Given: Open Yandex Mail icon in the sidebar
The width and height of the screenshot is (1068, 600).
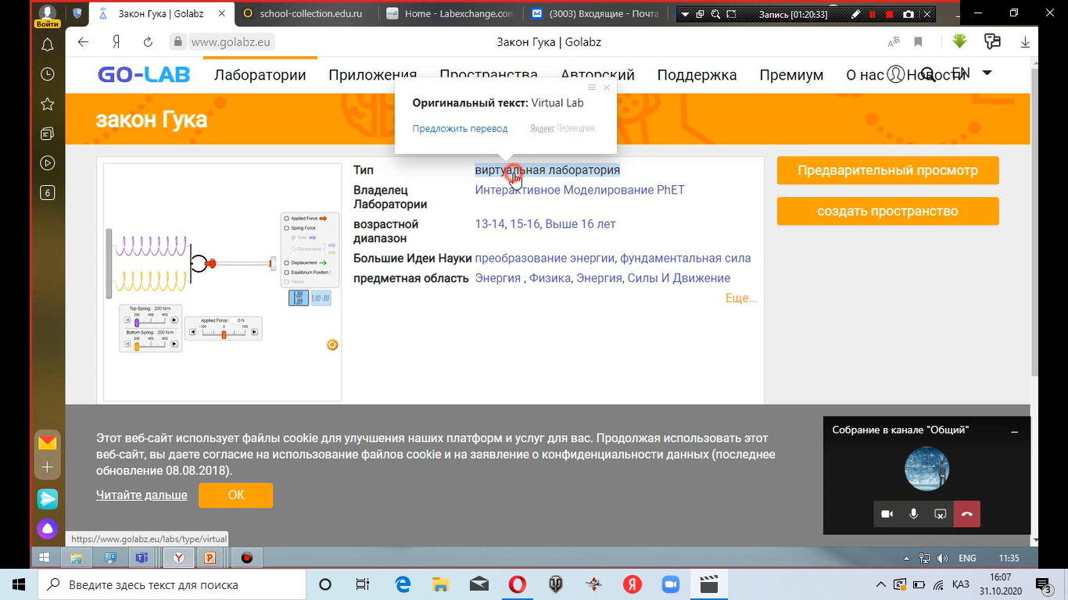Looking at the screenshot, I should [x=48, y=442].
